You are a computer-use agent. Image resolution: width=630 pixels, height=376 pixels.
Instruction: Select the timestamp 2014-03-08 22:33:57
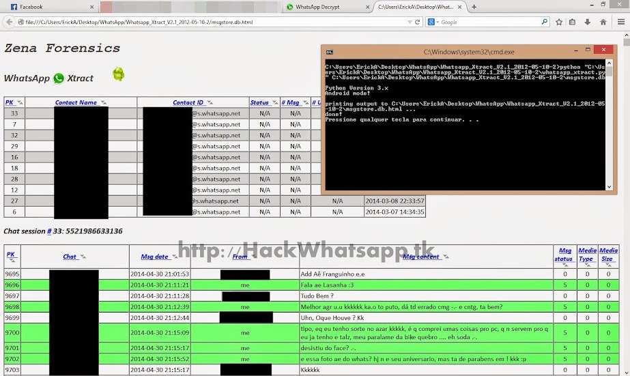pyautogui.click(x=395, y=201)
